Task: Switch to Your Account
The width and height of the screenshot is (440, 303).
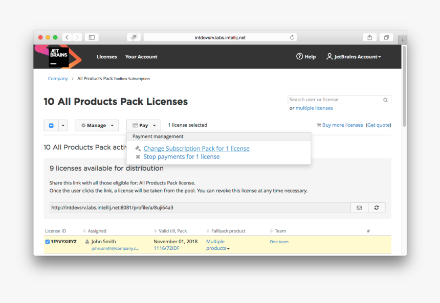Action: (141, 57)
